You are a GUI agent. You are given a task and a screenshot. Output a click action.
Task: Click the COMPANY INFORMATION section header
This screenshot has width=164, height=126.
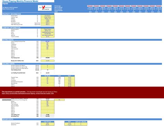point(28,28)
